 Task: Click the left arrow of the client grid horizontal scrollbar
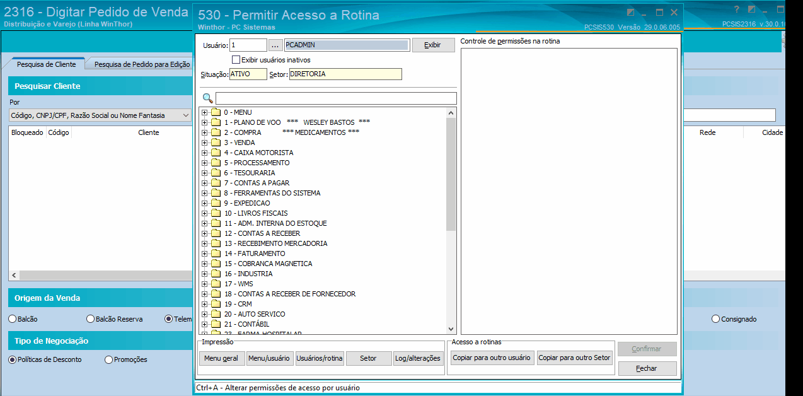(x=14, y=276)
